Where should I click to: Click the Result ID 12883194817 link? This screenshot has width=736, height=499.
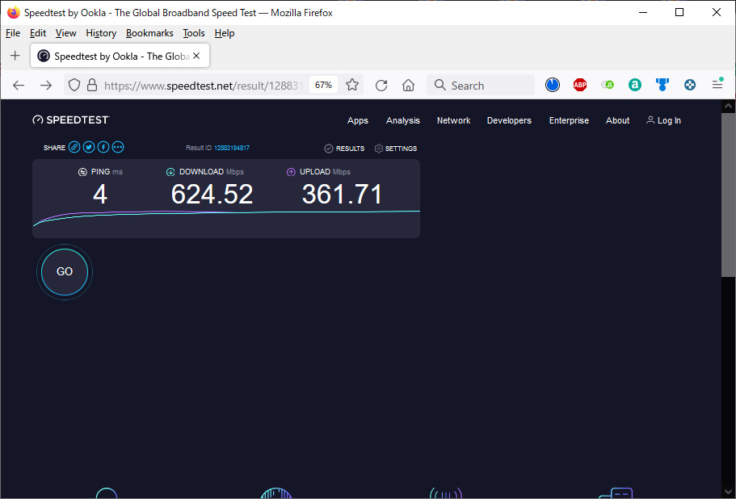tap(231, 149)
